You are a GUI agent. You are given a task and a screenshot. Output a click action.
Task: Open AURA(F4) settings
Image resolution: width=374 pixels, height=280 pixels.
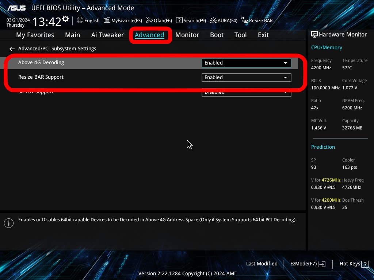pyautogui.click(x=224, y=20)
